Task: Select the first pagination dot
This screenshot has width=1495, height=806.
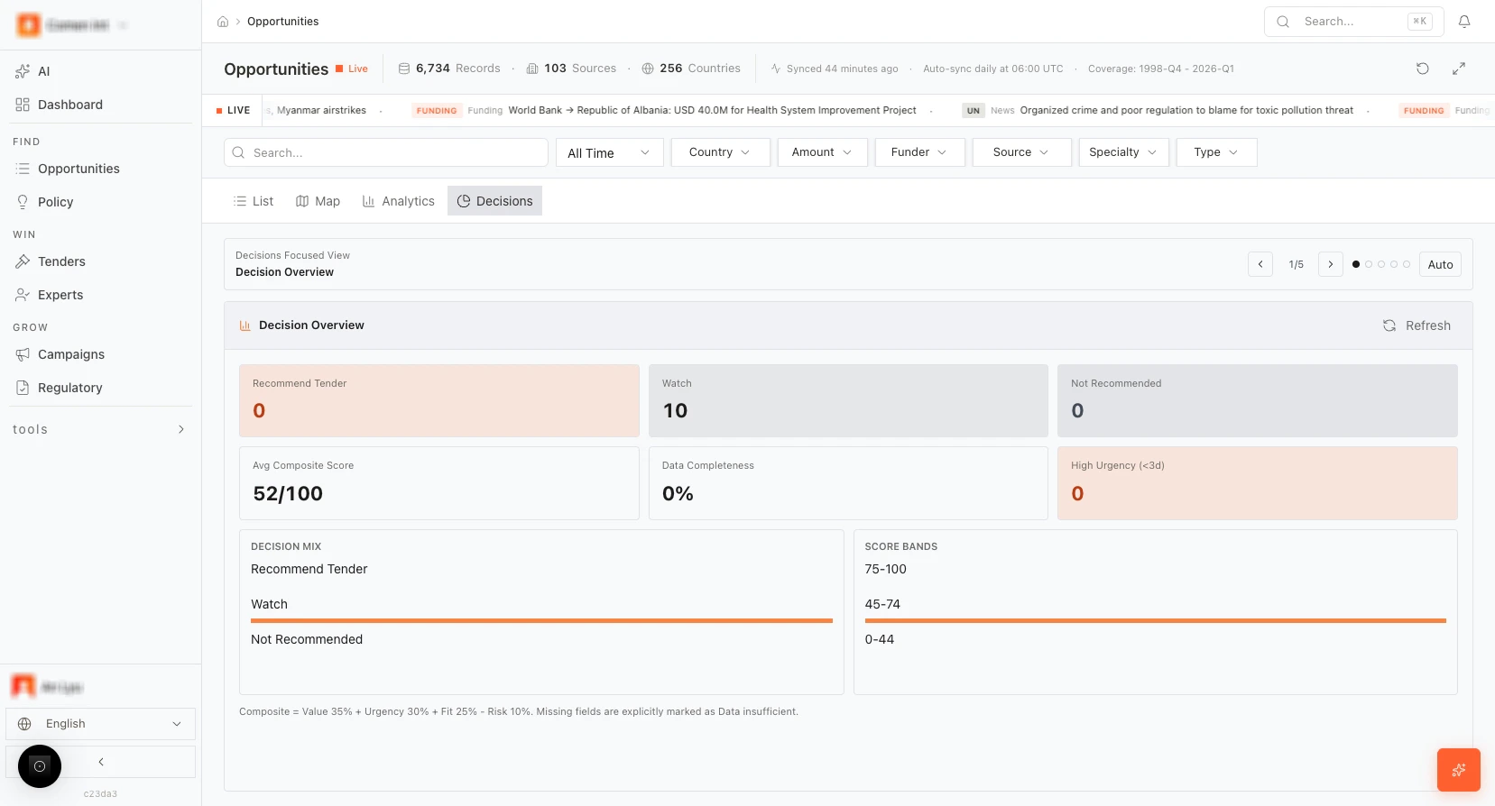Action: [1356, 264]
